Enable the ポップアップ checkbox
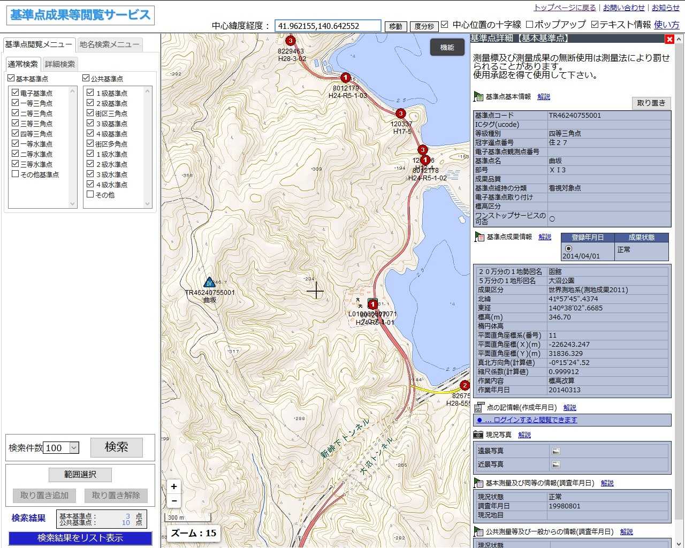Viewport: 685px width, 548px height. click(x=529, y=25)
